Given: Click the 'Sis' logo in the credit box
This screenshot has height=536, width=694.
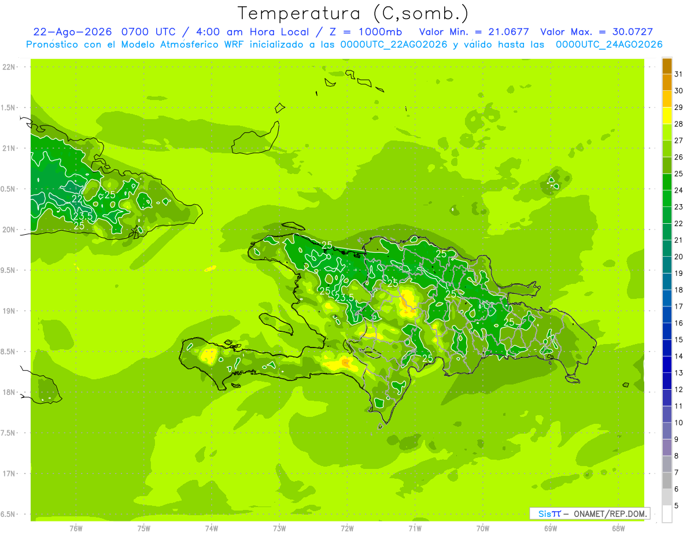Looking at the screenshot, I should click(545, 513).
